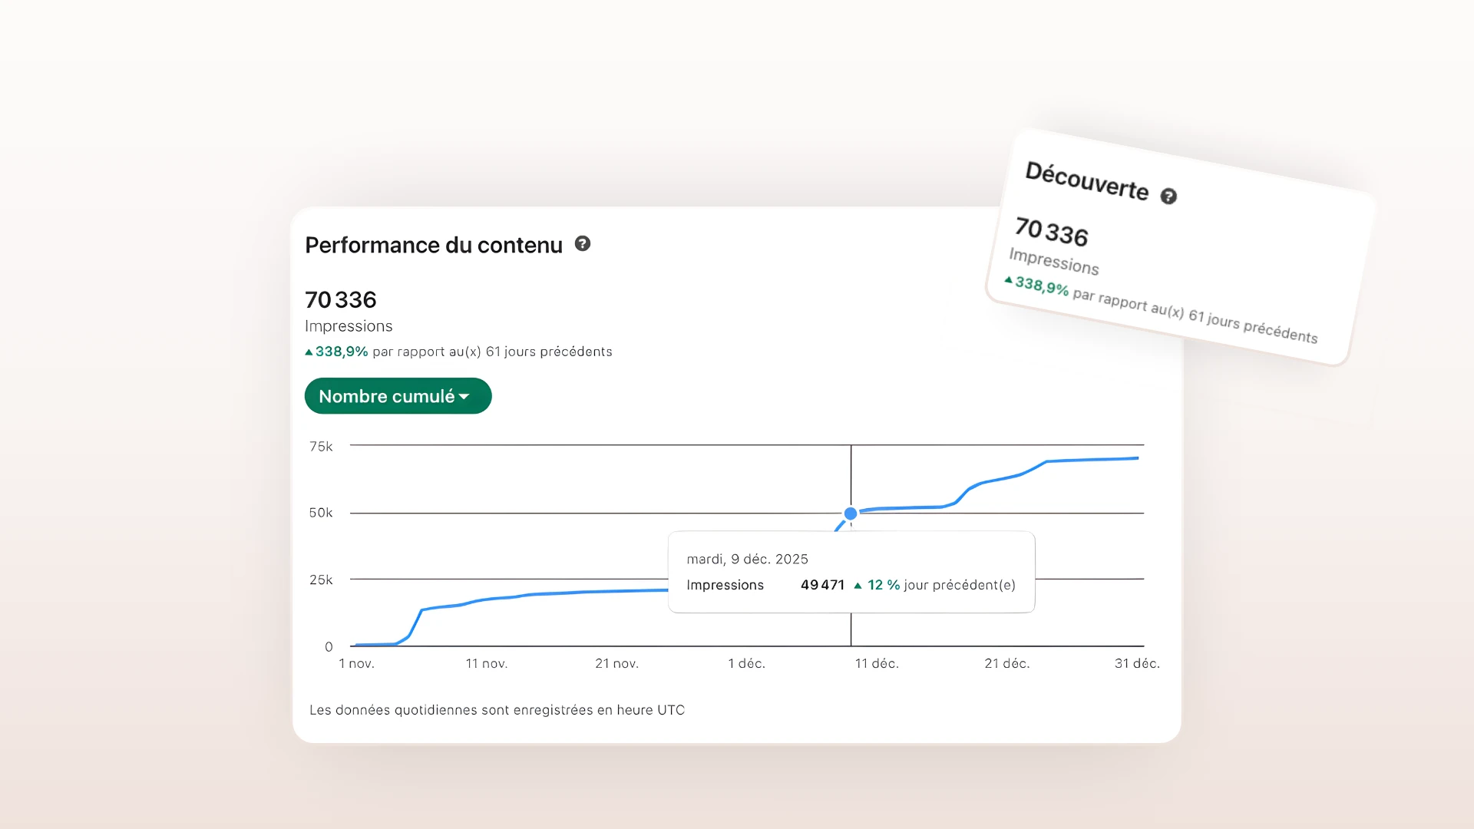
Task: Click the 31 déc. axis label
Action: click(1136, 663)
